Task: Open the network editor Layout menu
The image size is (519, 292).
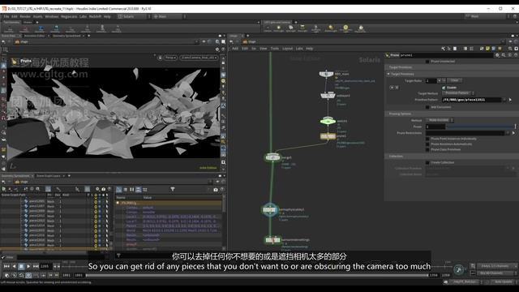Action: [287, 49]
